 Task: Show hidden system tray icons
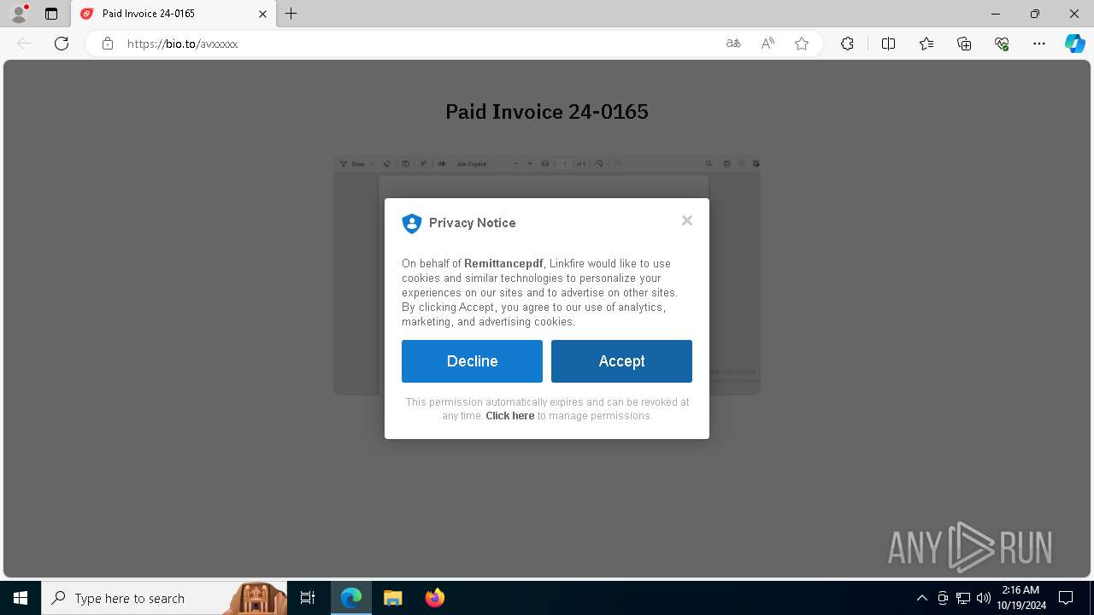[x=921, y=598]
